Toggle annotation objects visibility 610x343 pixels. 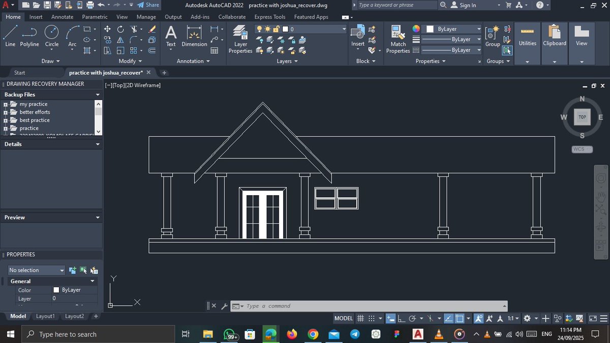pos(478,319)
